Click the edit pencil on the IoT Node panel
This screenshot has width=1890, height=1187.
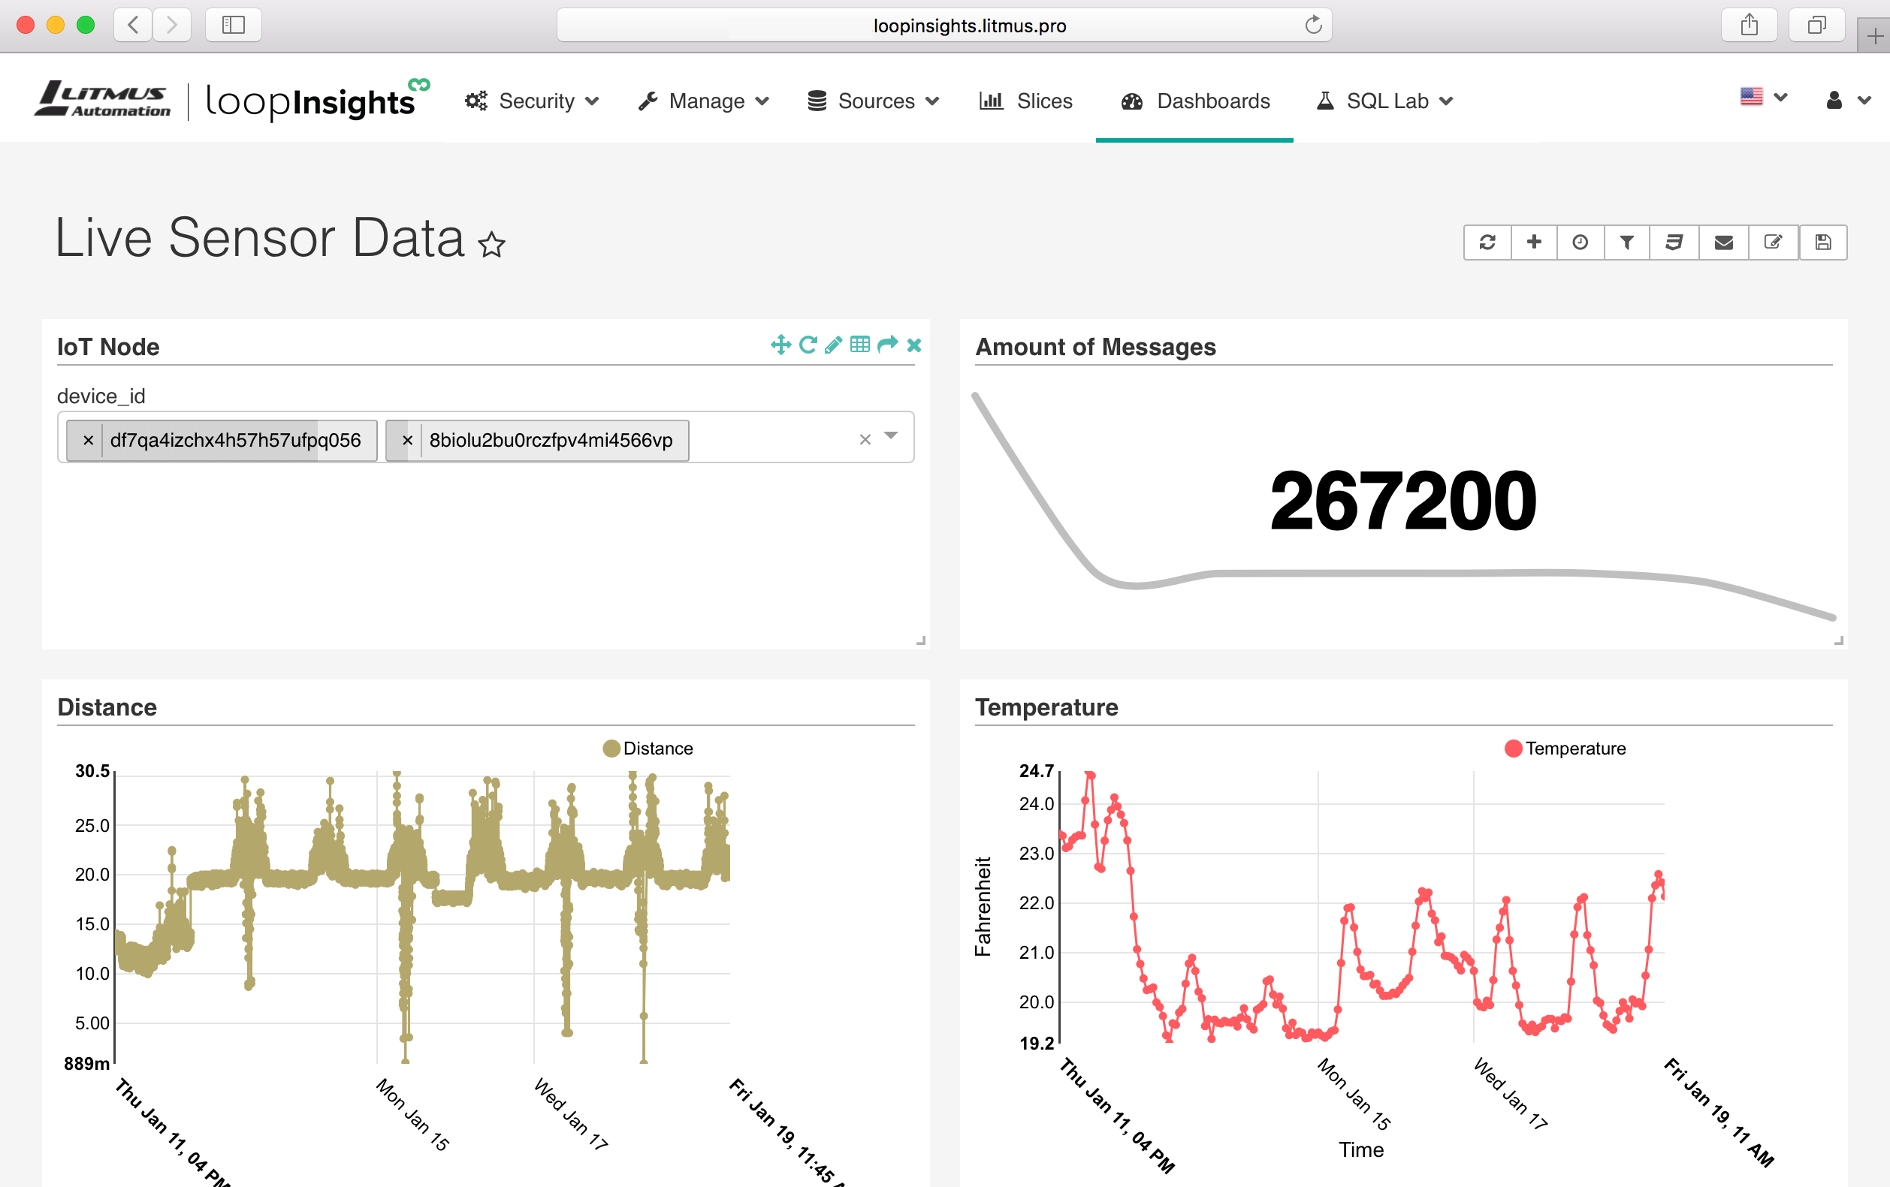click(834, 345)
